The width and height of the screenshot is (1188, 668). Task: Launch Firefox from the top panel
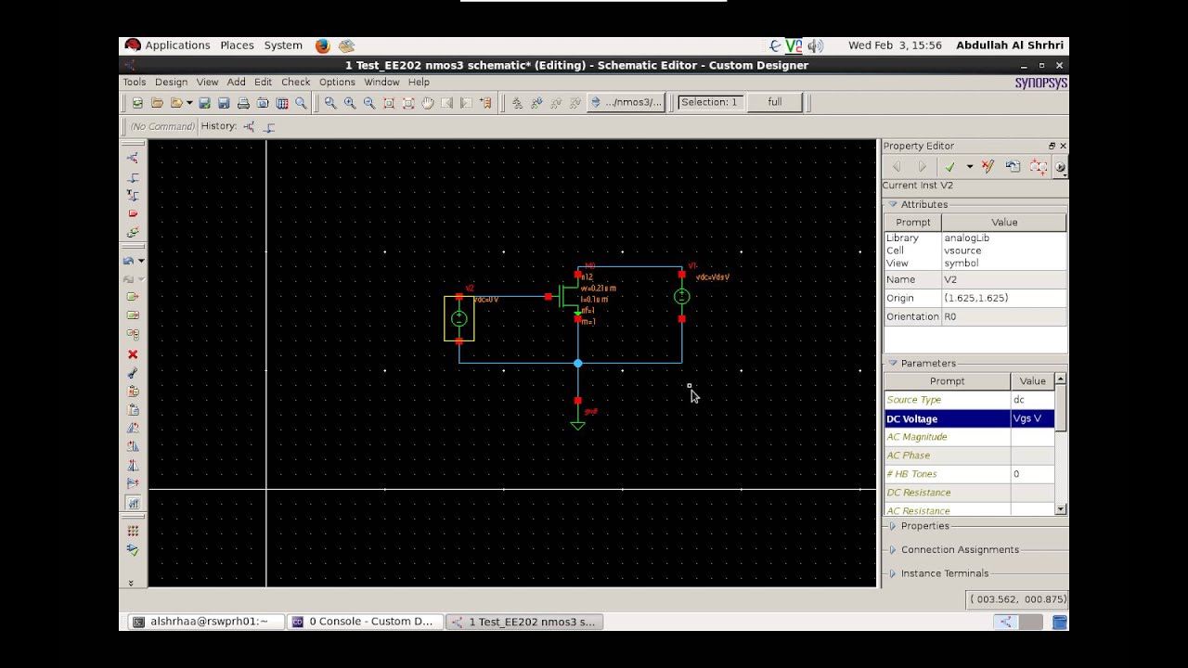click(x=322, y=45)
